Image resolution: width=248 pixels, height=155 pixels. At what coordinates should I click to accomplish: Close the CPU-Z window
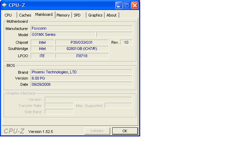[135, 6]
